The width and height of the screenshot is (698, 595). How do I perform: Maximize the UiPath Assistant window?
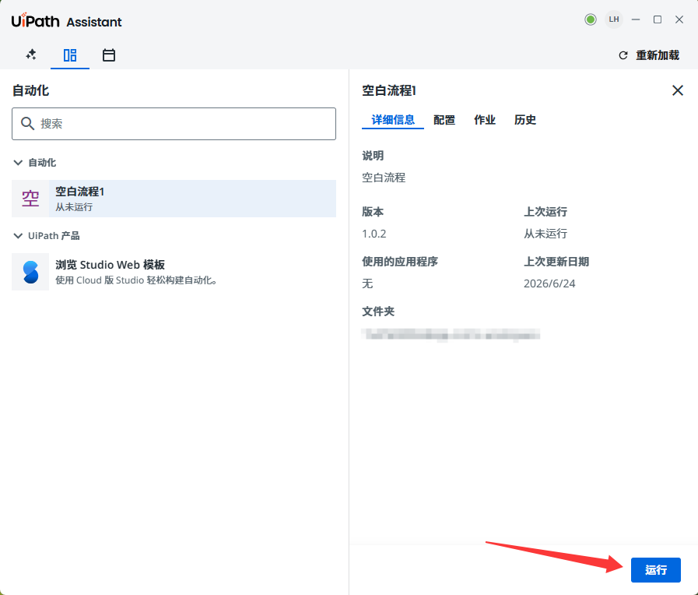658,19
